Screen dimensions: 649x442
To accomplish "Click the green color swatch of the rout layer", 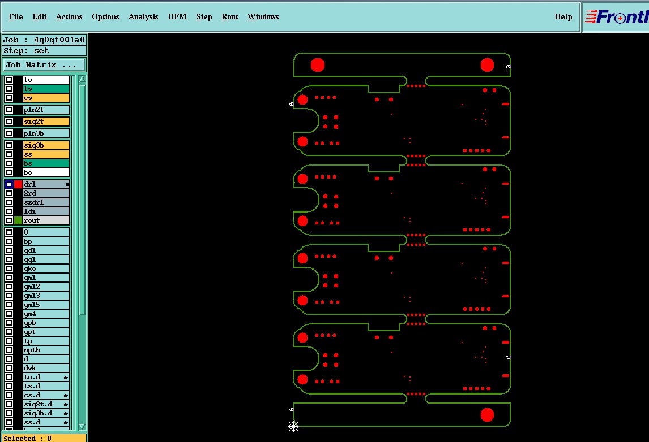I will click(x=18, y=220).
